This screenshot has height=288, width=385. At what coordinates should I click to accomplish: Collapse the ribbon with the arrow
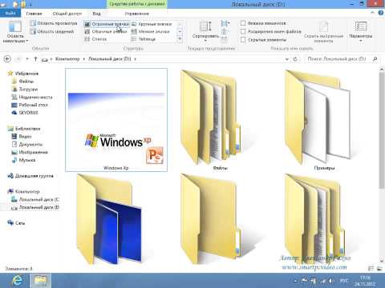point(373,13)
